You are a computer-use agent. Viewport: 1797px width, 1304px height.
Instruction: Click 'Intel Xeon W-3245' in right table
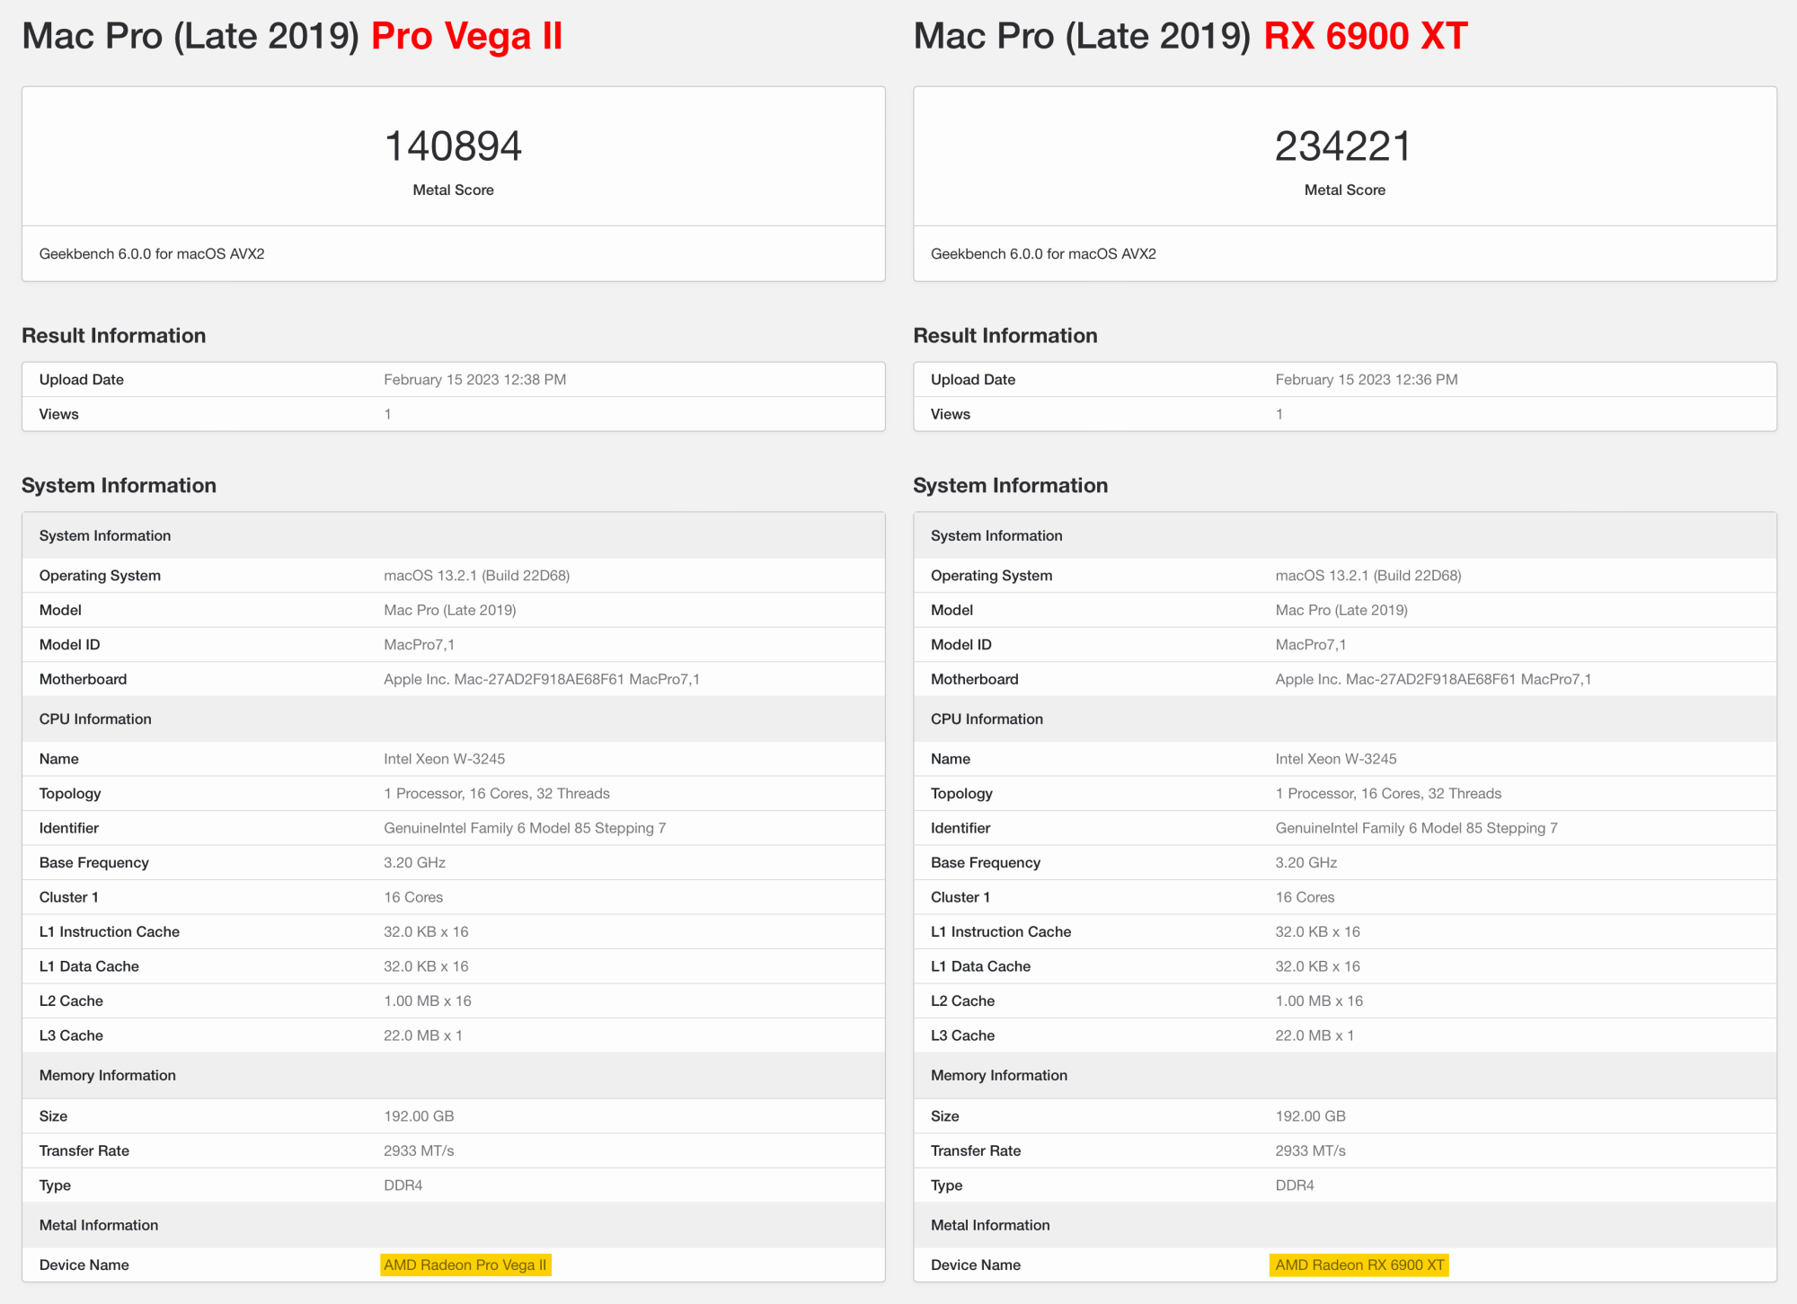(1336, 759)
